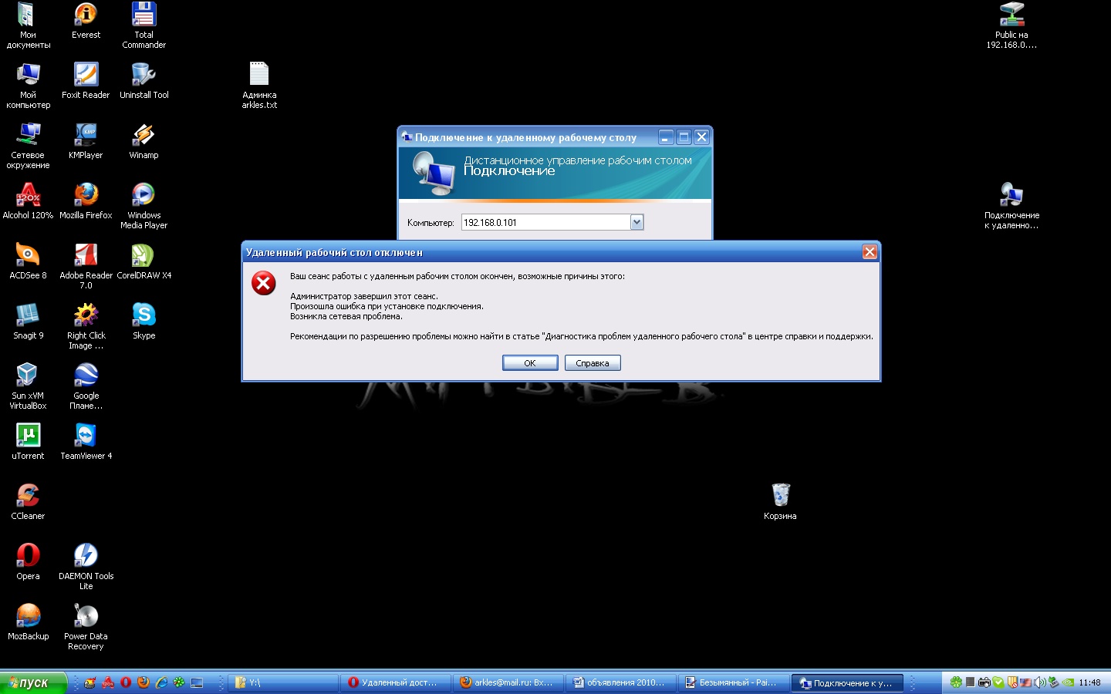Switch to the Y:\ folder taskbar button

pyautogui.click(x=285, y=682)
